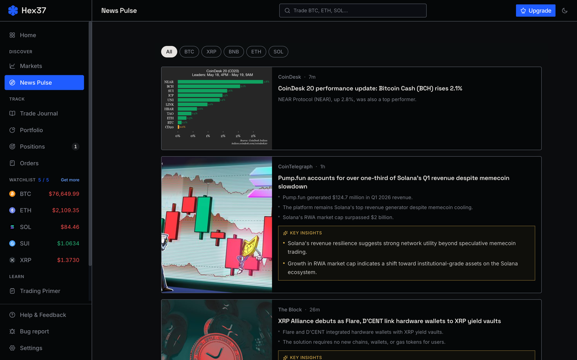Viewport: 577px width, 360px height.
Task: Click the Orders document icon
Action: tap(13, 163)
